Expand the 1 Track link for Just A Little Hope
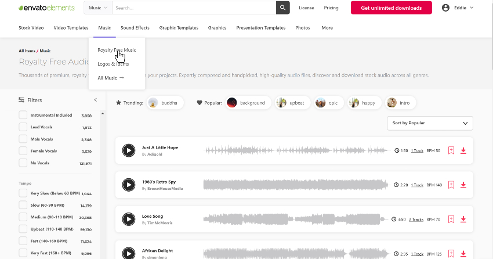Screen dimensions: 493x259 click(x=417, y=151)
